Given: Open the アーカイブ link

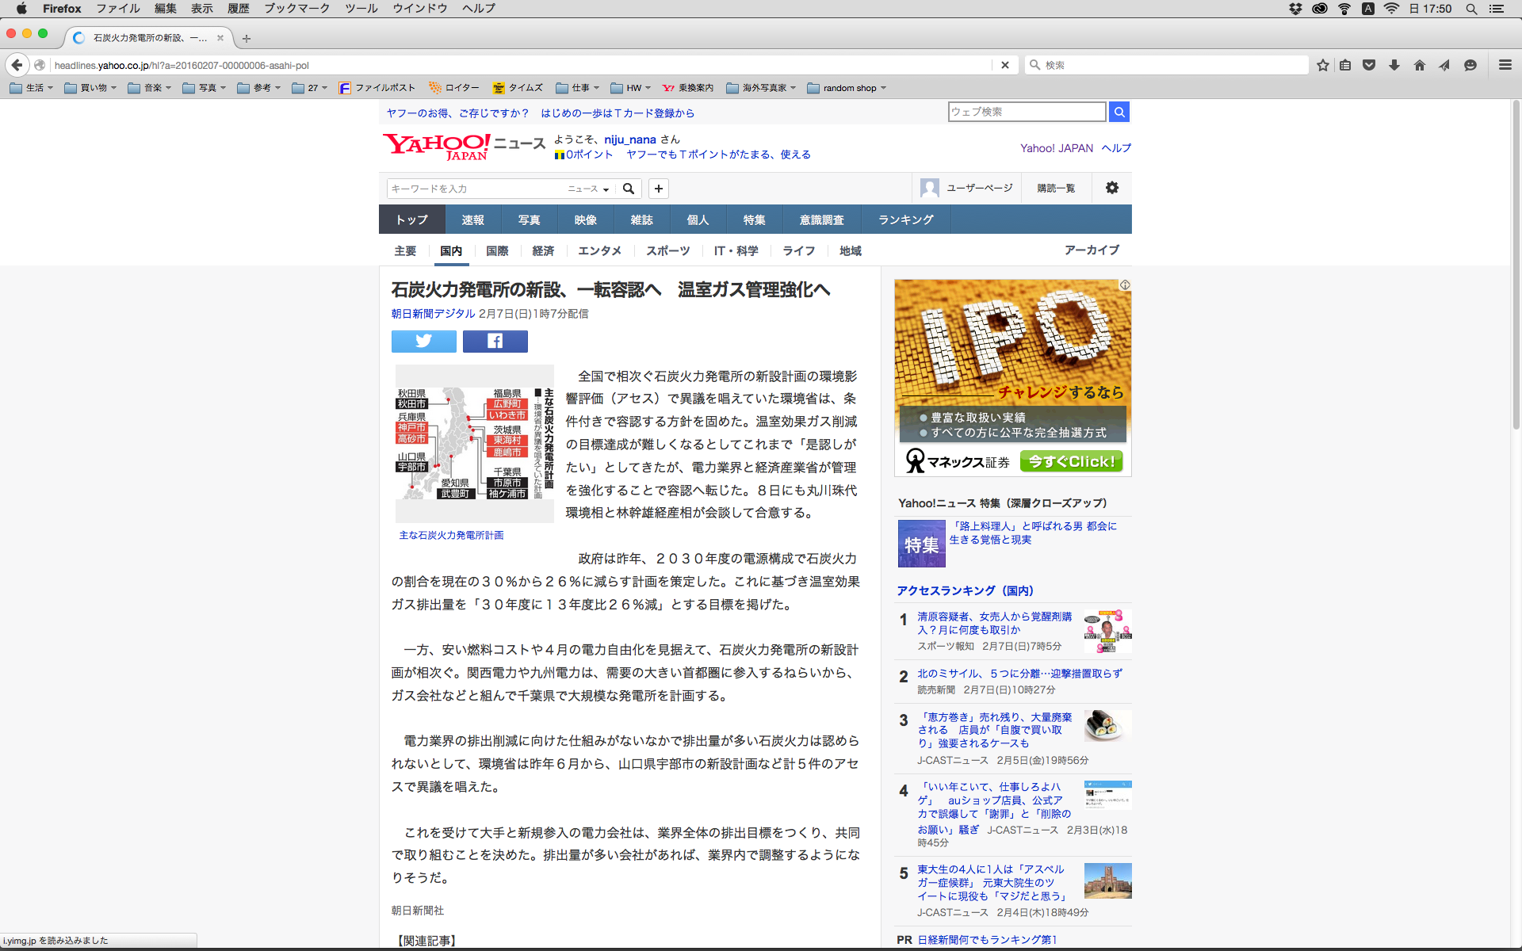Looking at the screenshot, I should [x=1091, y=250].
